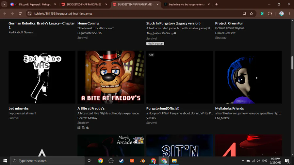Open Mellabelss Friends title link

230,108
